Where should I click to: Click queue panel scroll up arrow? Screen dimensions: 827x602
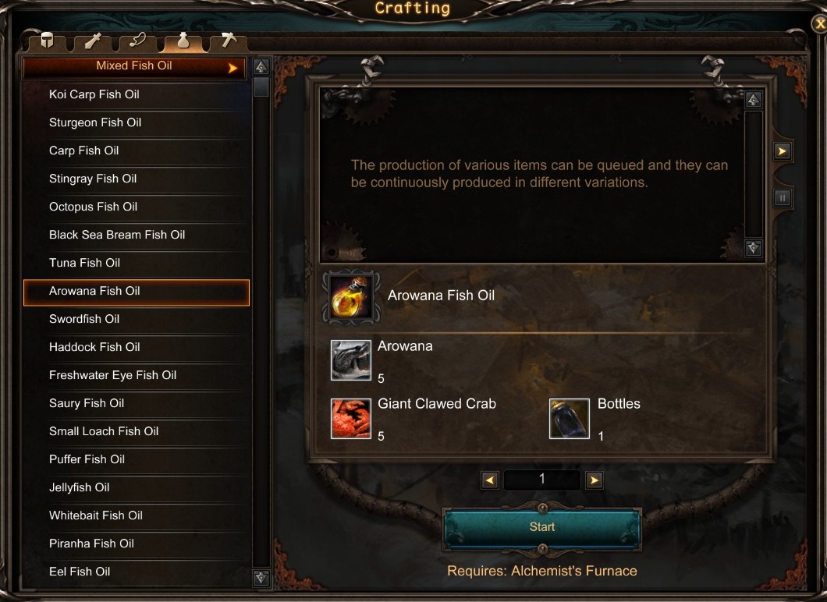pyautogui.click(x=754, y=100)
